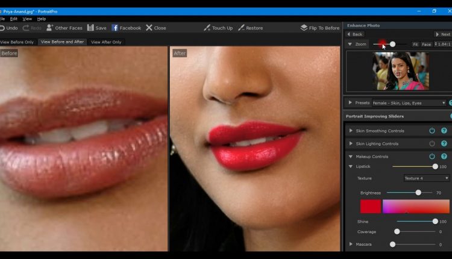Screen dimensions: 452x259
Task: Click the Flip To Before label
Action: coord(324,28)
